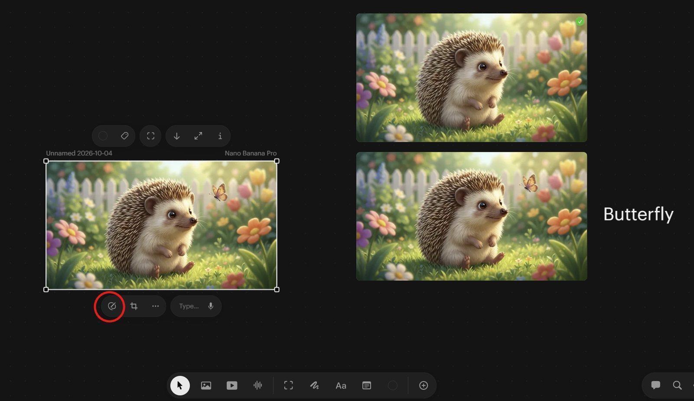The image size is (694, 401).
Task: Click the top-right resize handle of selected image
Action: point(277,161)
